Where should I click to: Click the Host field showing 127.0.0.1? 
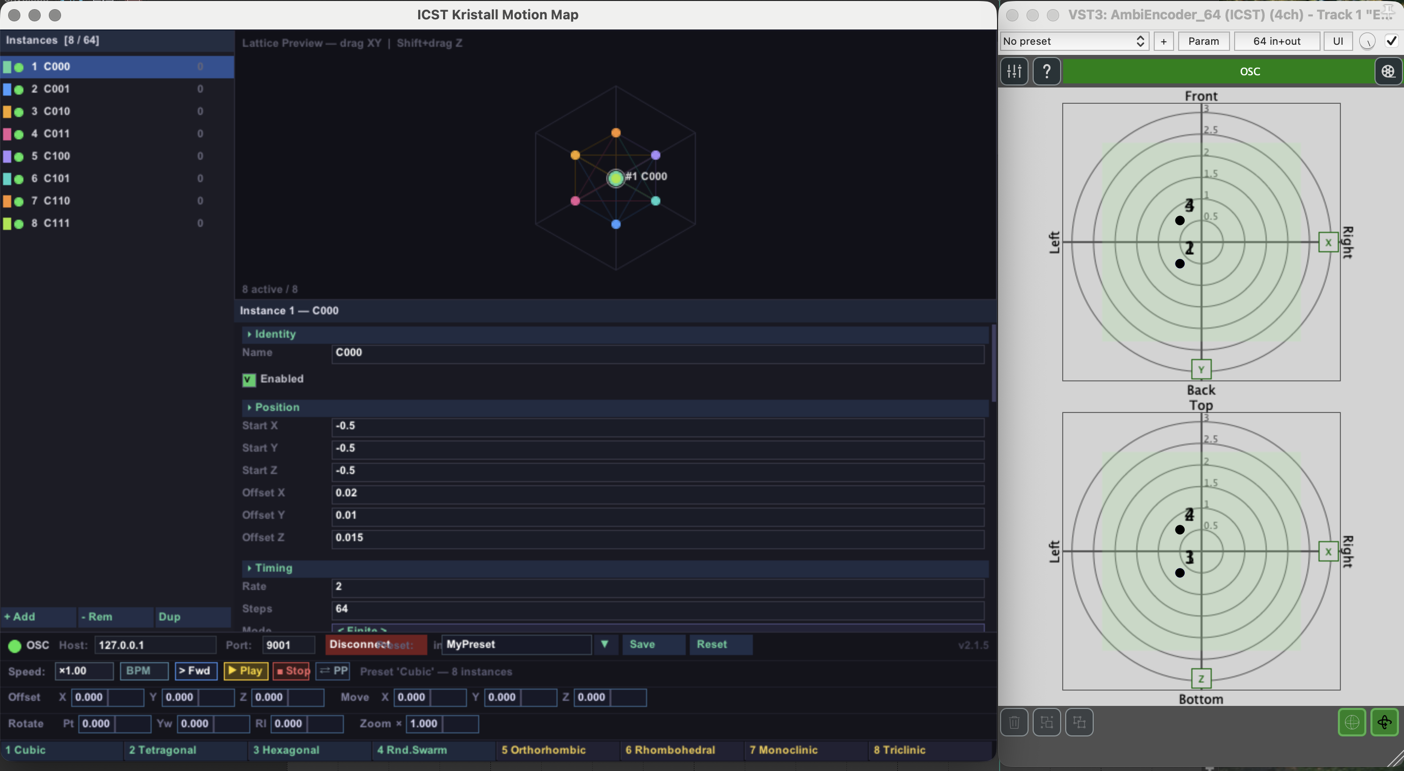pos(155,645)
